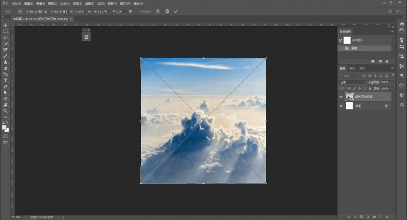Screen dimensions: 407x220
Task: Create new document from current history state
Action: point(373,61)
